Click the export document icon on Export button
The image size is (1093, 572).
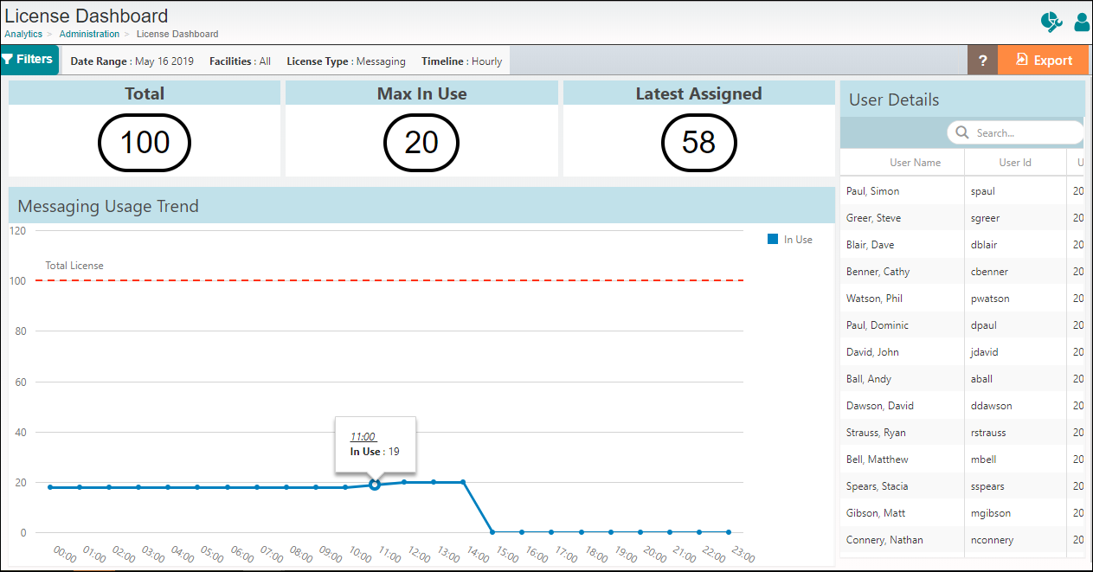[1021, 60]
